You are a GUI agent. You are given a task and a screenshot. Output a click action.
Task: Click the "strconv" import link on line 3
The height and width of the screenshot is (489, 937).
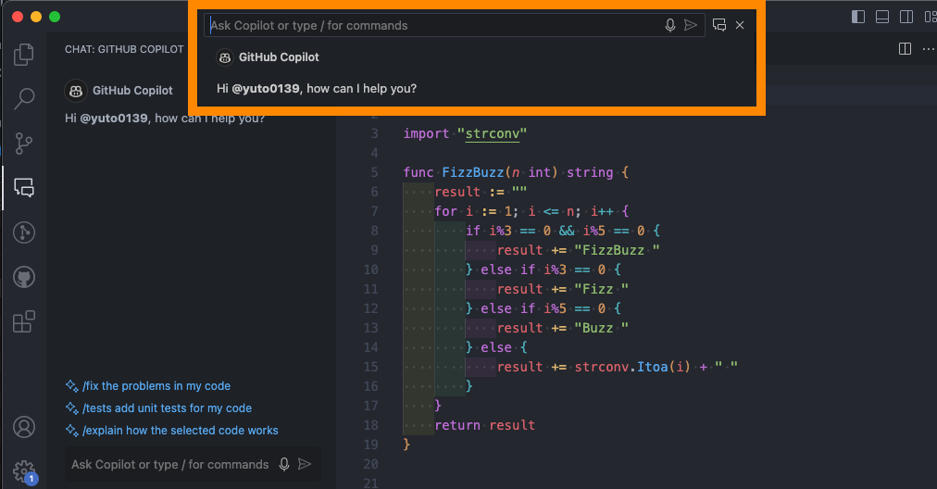[x=493, y=133]
